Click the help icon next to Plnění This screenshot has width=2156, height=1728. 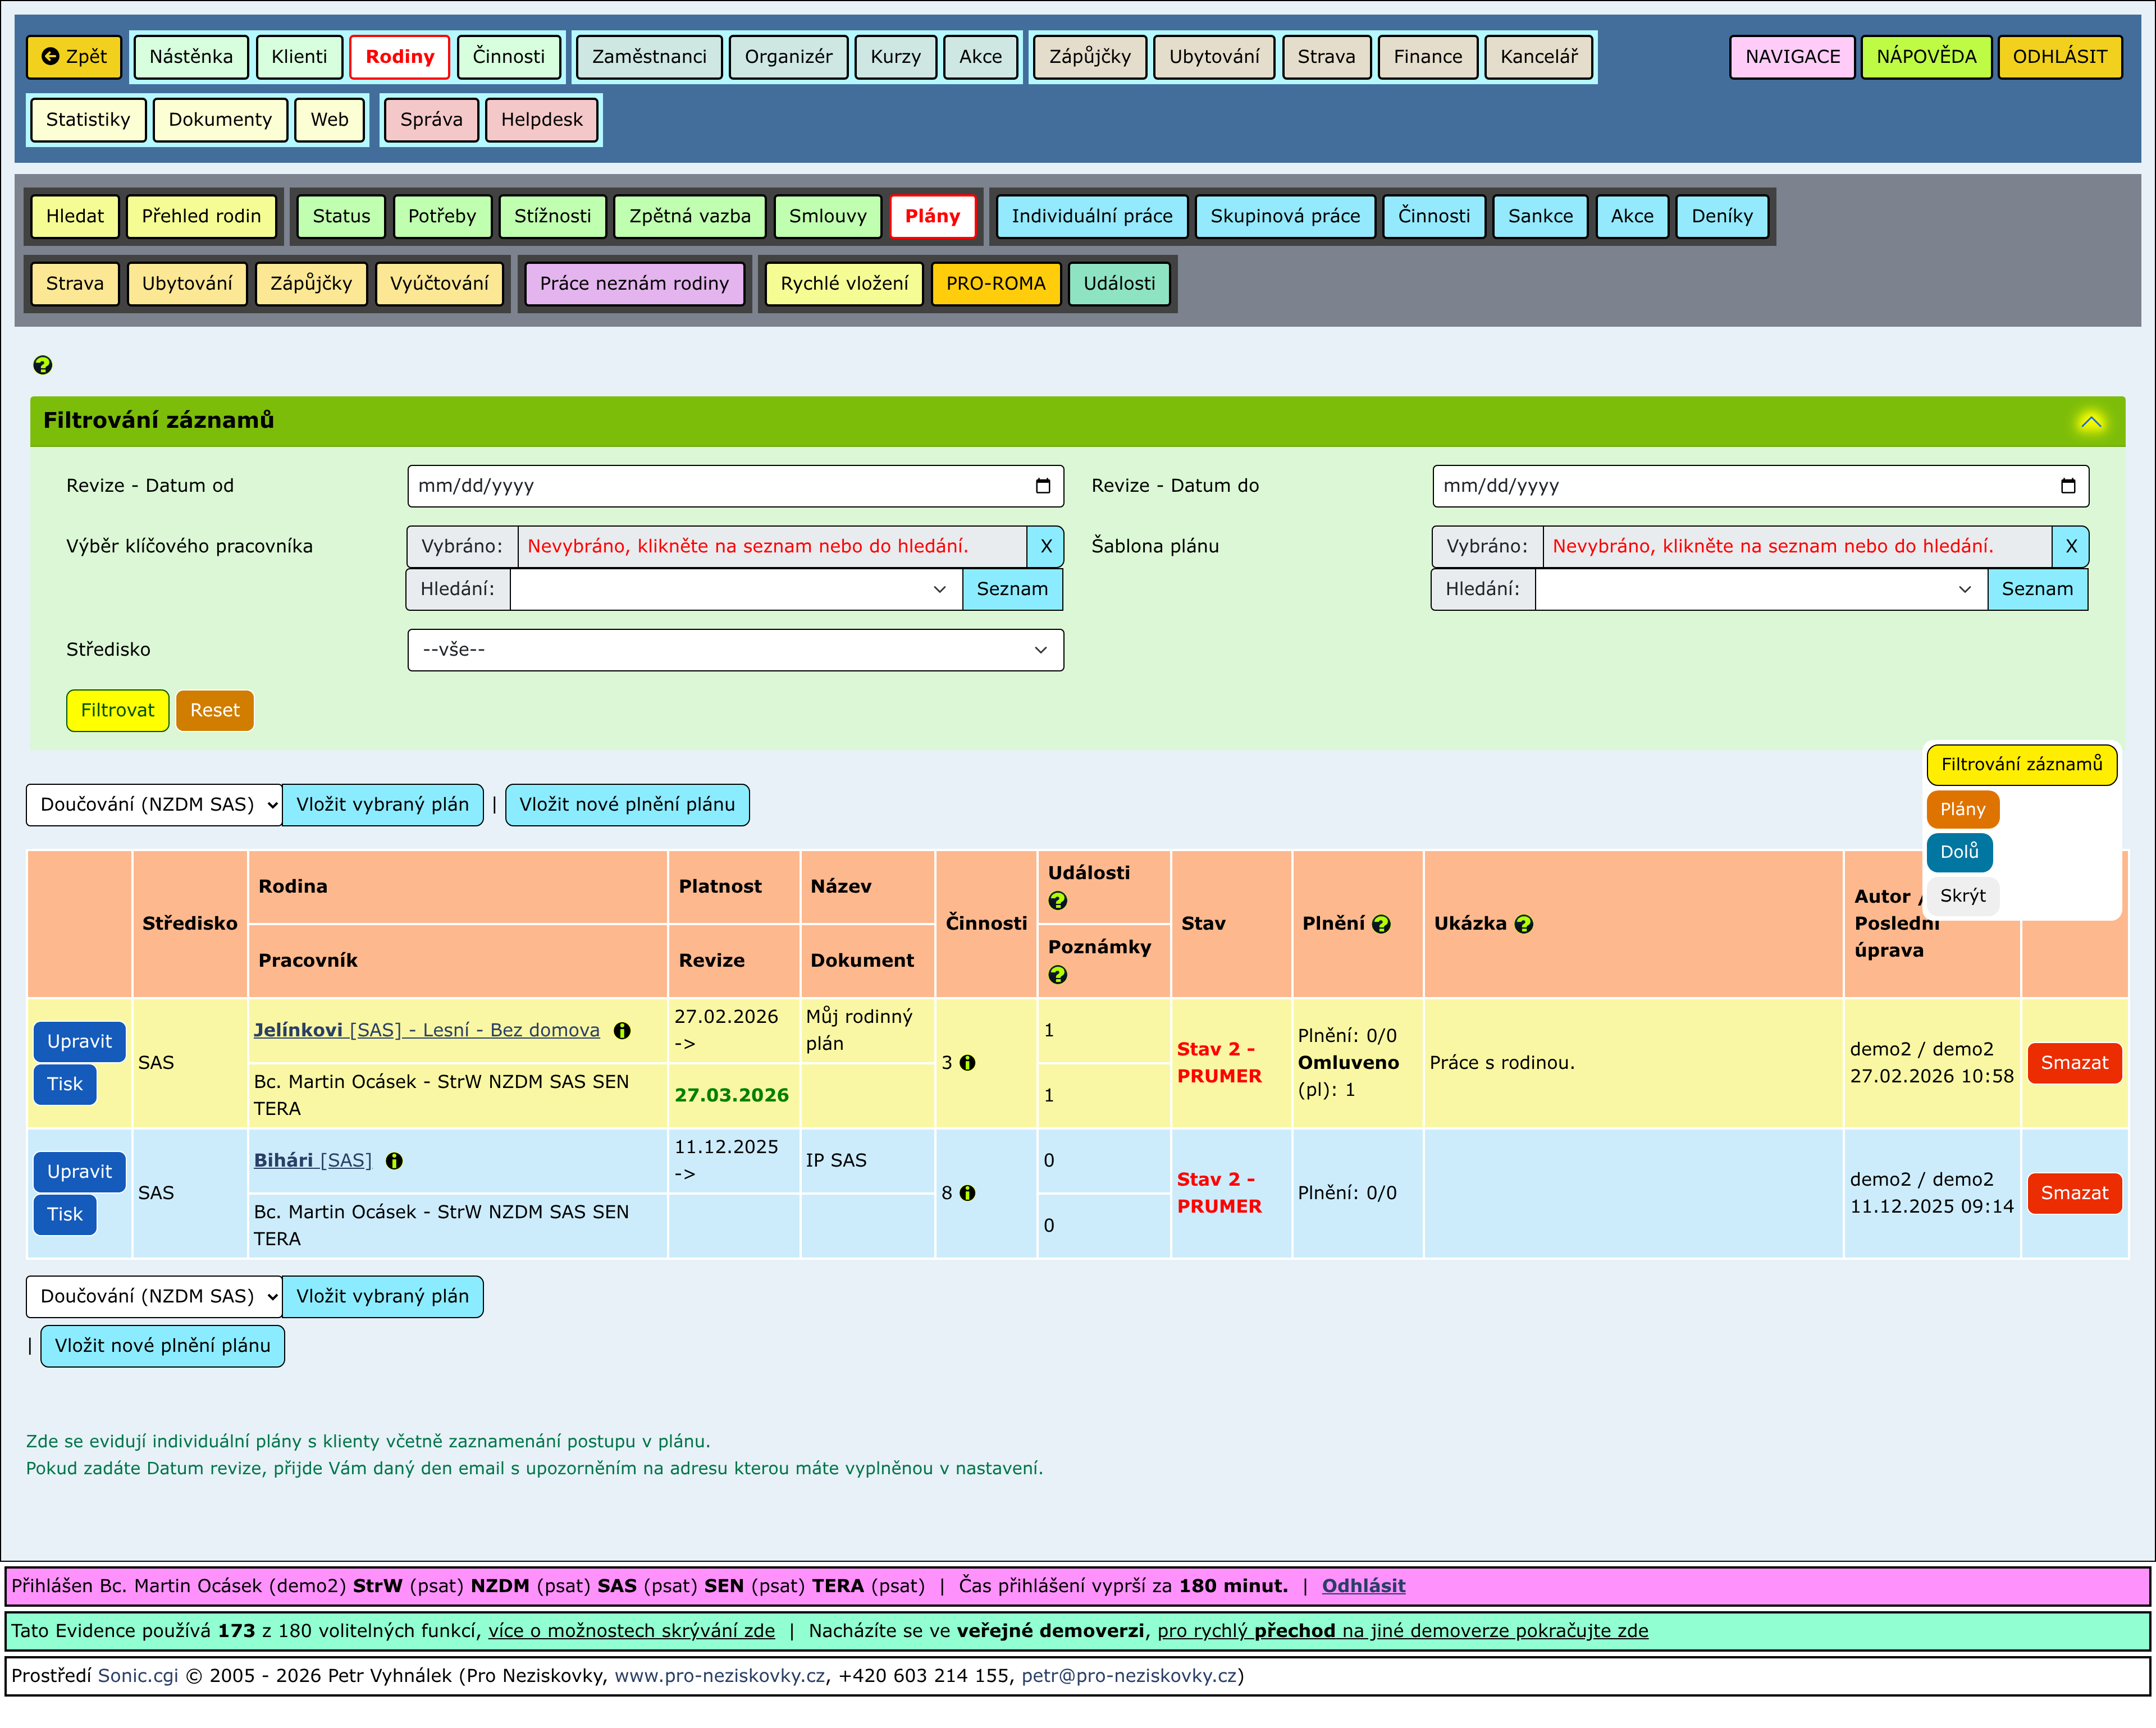click(x=1381, y=924)
